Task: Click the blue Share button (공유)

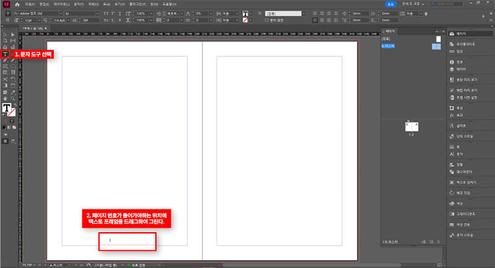Action: (x=391, y=4)
